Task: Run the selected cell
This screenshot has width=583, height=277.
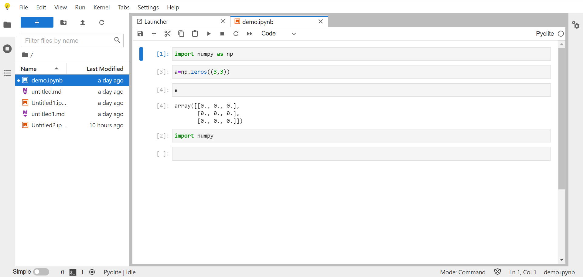Action: [x=209, y=34]
